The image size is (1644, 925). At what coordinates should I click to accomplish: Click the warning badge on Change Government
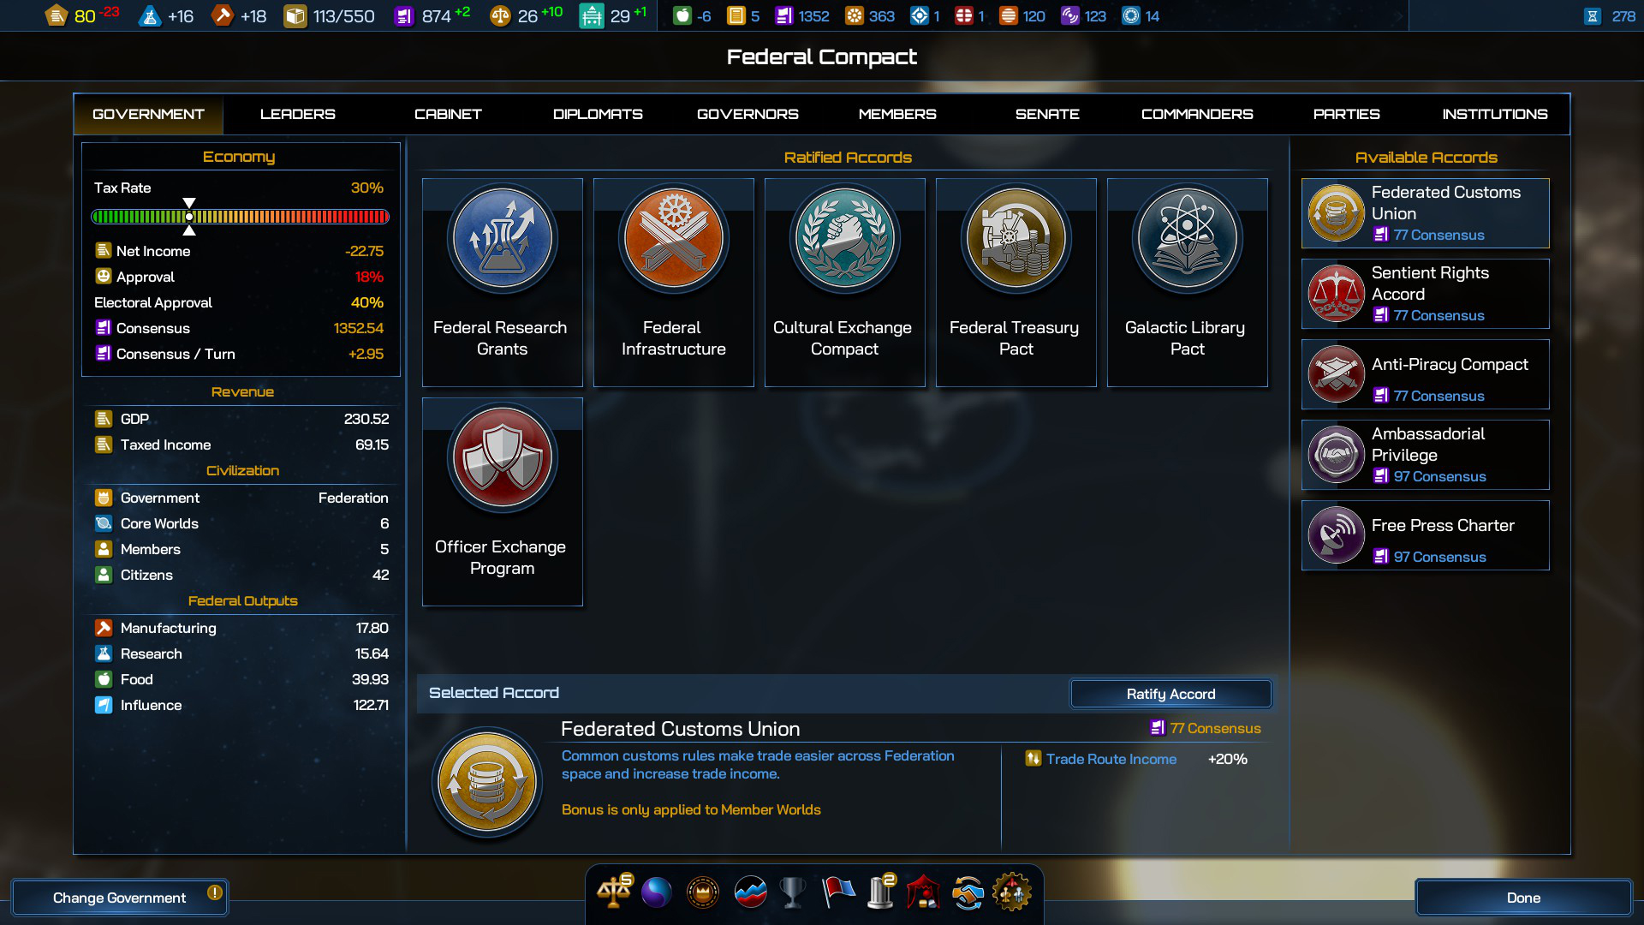(x=215, y=892)
